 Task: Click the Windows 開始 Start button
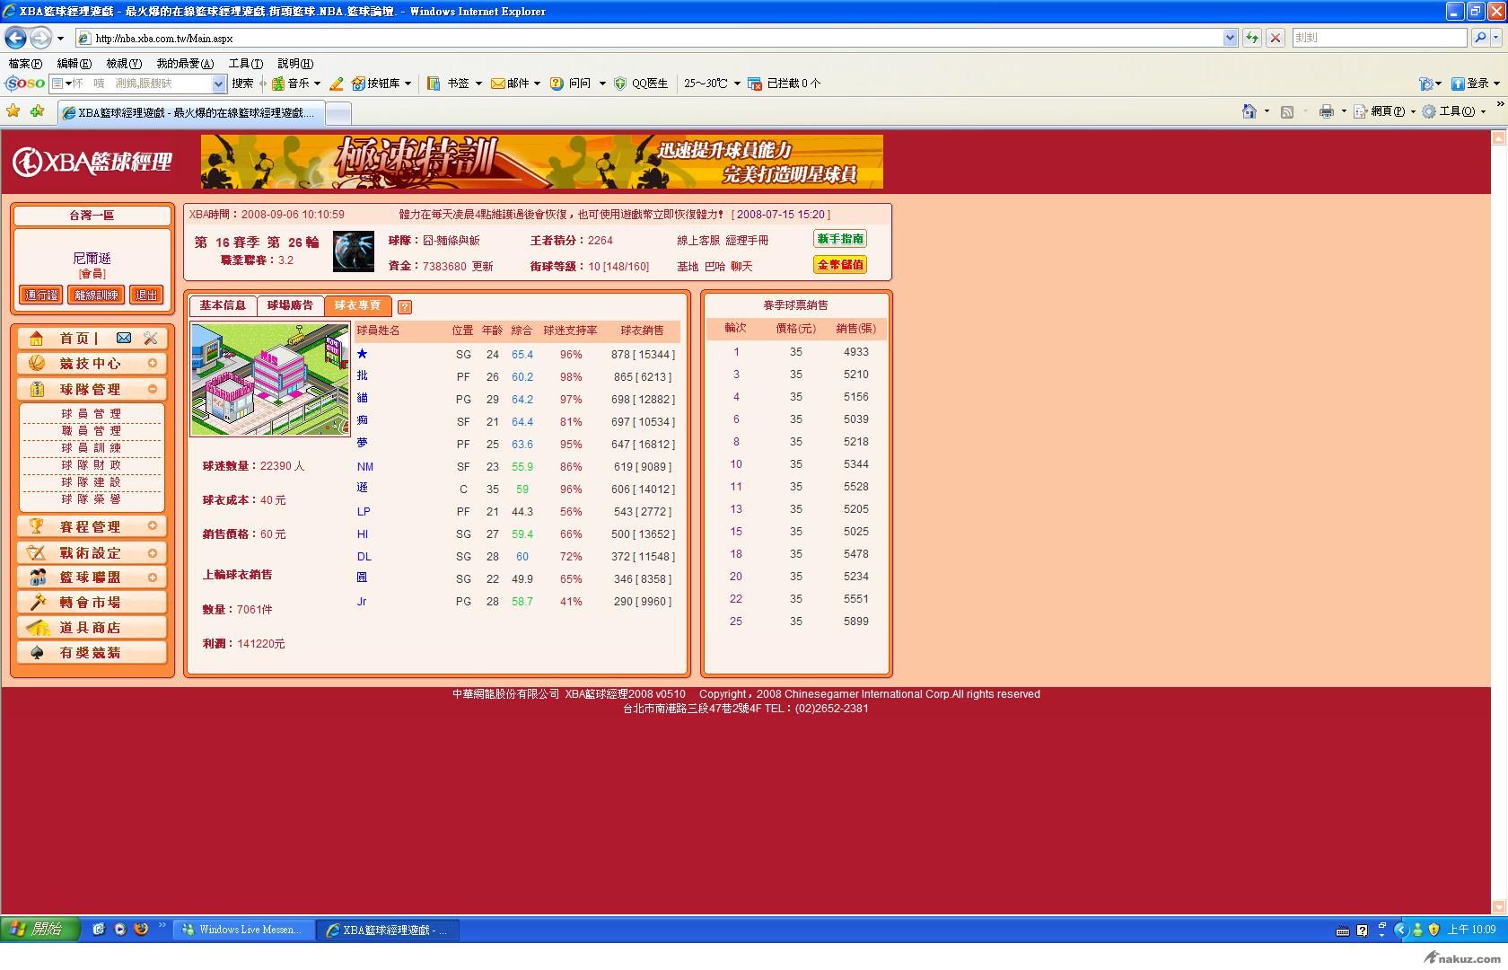[x=39, y=930]
